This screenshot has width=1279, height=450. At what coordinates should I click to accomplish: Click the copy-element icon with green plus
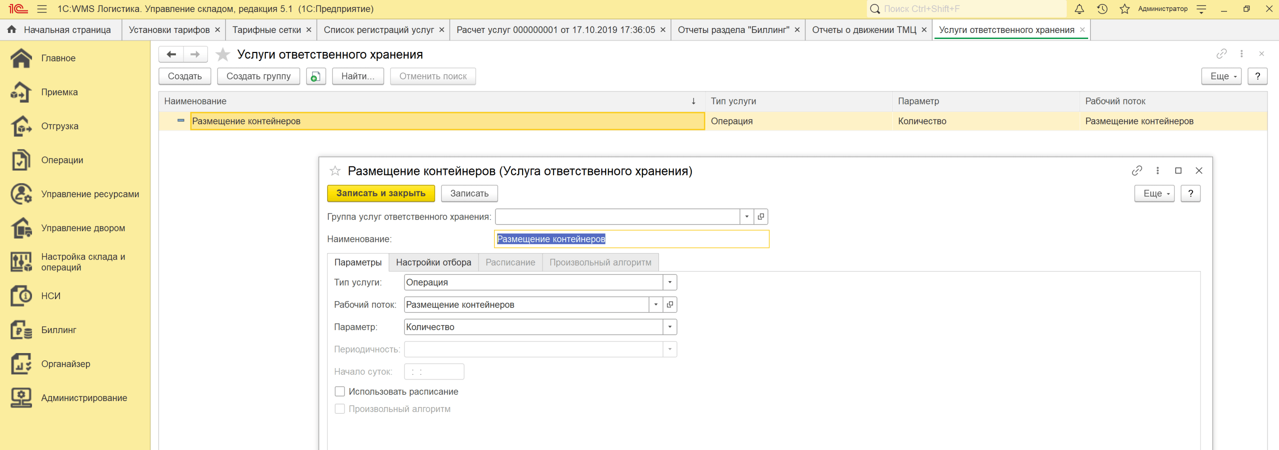point(316,76)
